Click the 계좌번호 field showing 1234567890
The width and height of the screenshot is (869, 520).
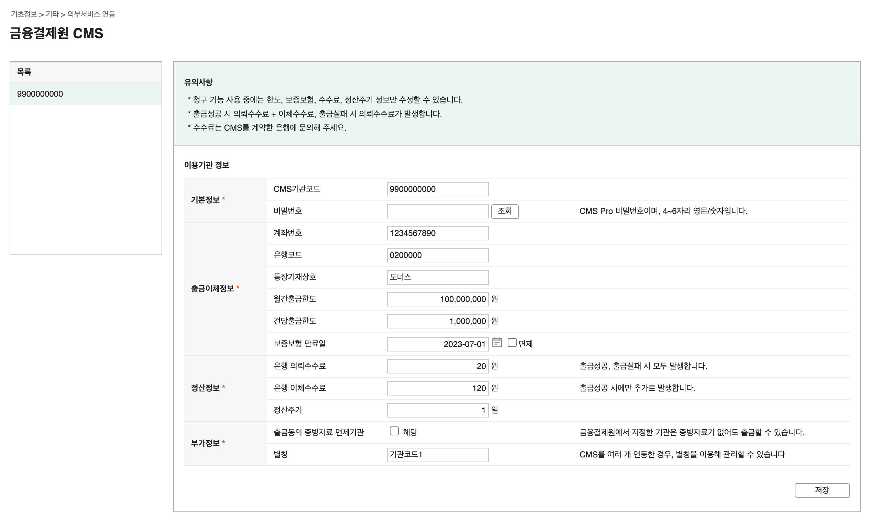click(437, 233)
